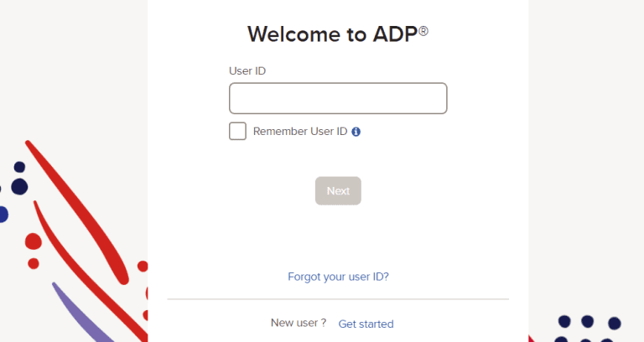Click the rightmost navy dot at bottom right
The width and height of the screenshot is (644, 342).
point(615,323)
